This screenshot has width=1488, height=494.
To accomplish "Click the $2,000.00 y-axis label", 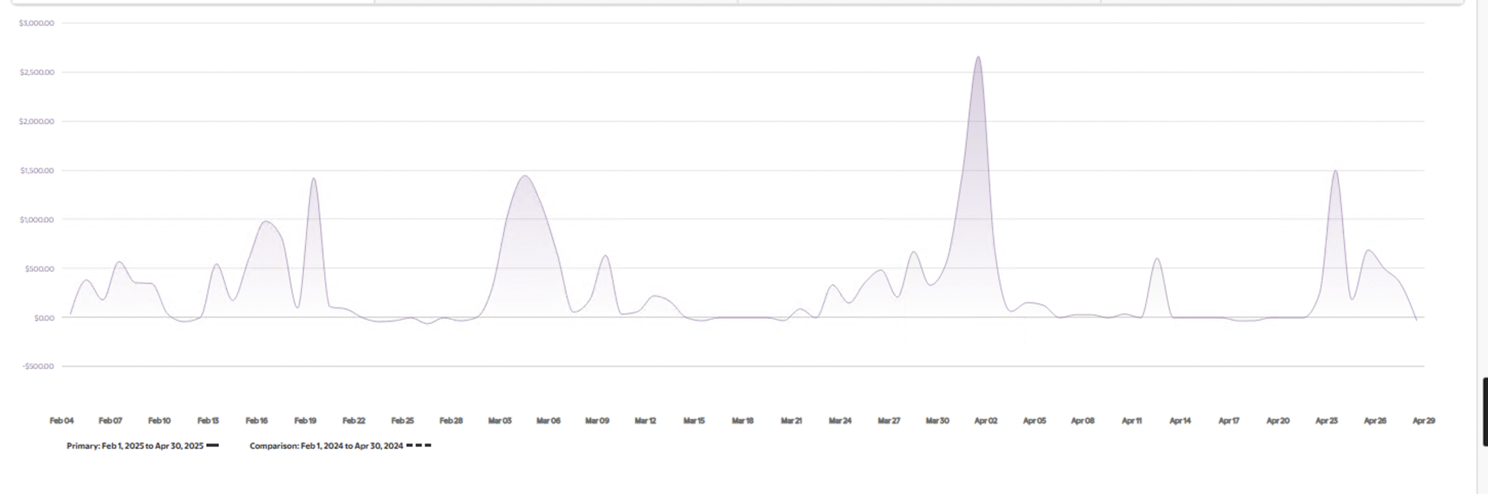I will click(x=37, y=121).
